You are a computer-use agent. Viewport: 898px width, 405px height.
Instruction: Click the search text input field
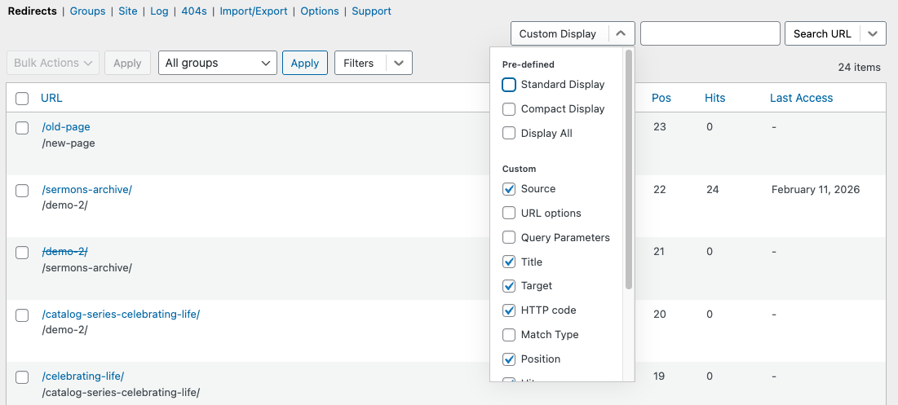pos(710,33)
